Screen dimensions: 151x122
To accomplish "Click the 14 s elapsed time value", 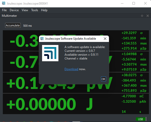I will pyautogui.click(x=124, y=112).
